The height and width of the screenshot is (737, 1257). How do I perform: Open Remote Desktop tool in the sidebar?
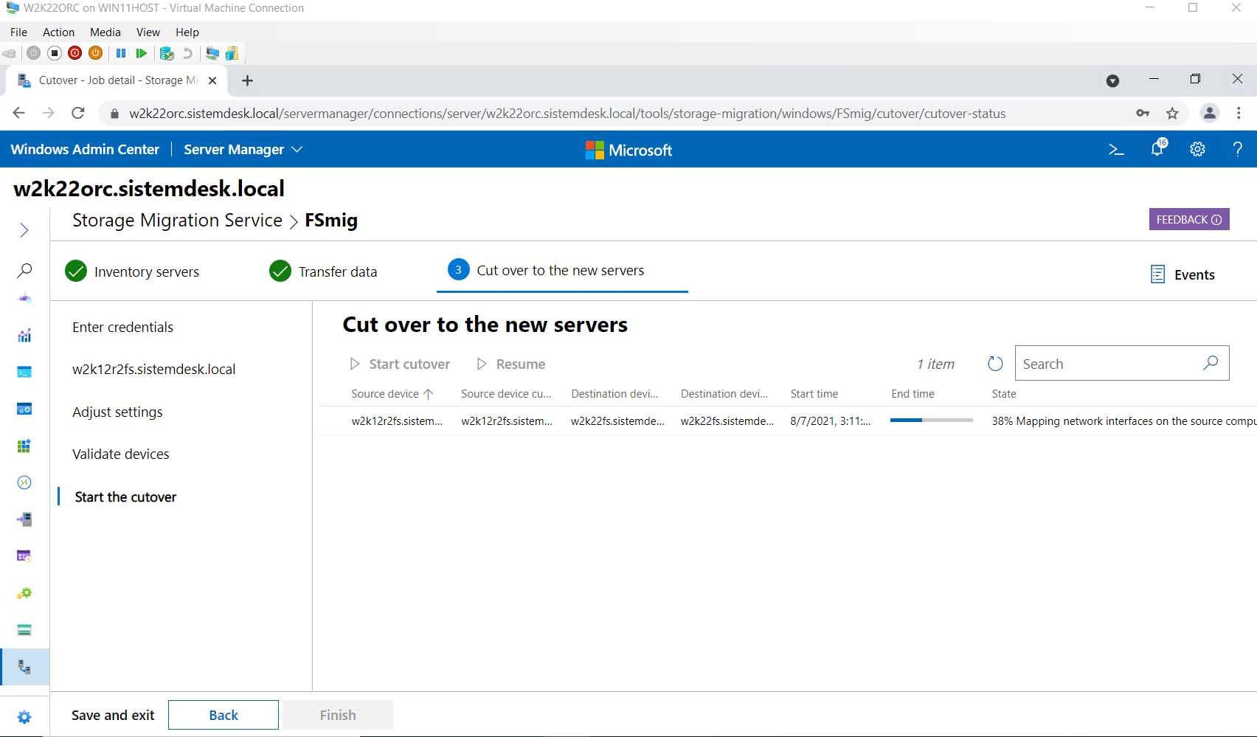(x=24, y=482)
